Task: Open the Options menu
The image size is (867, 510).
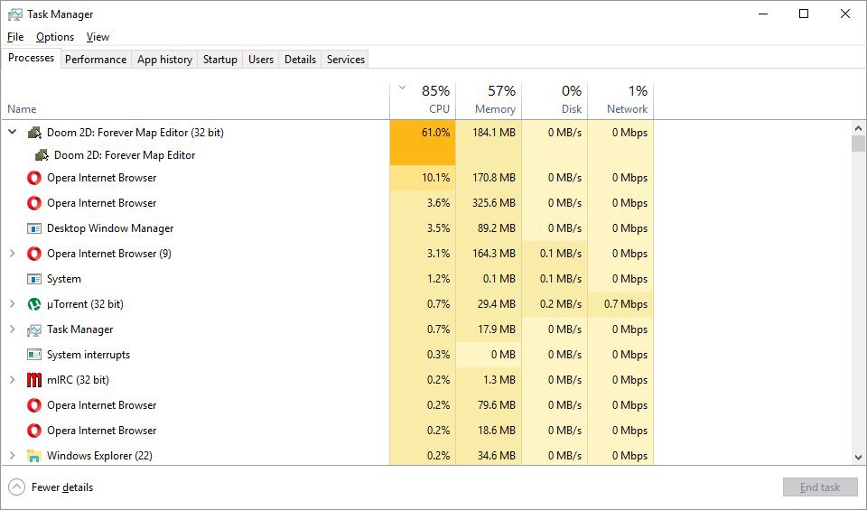Action: [55, 37]
